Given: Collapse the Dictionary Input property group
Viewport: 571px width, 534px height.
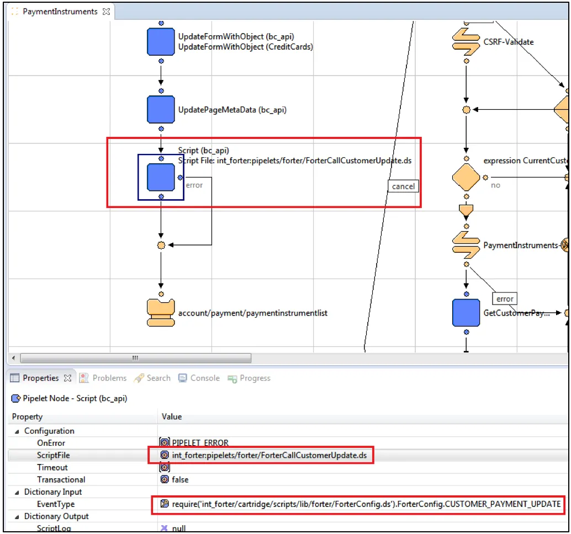Looking at the screenshot, I should pos(17,492).
